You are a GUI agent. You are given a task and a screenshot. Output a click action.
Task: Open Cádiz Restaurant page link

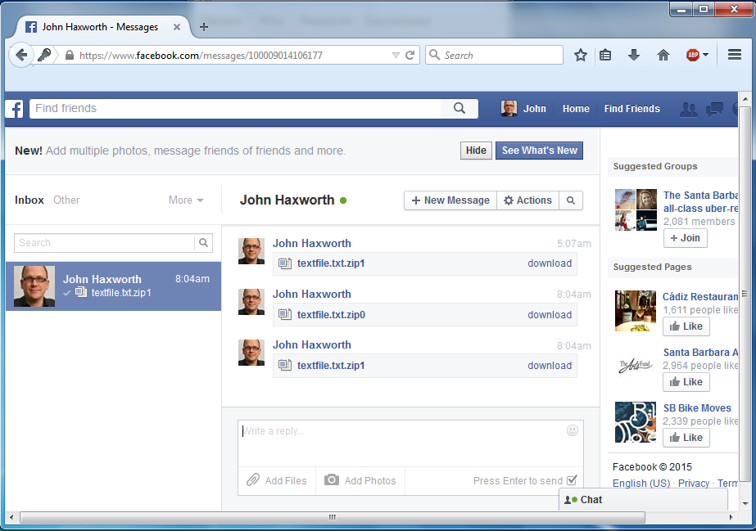click(700, 296)
